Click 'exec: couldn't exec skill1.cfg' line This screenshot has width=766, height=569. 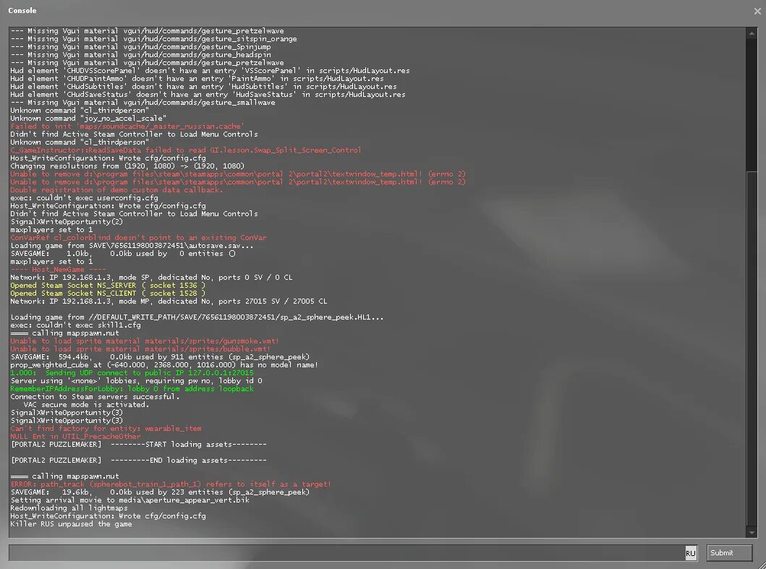tap(76, 325)
